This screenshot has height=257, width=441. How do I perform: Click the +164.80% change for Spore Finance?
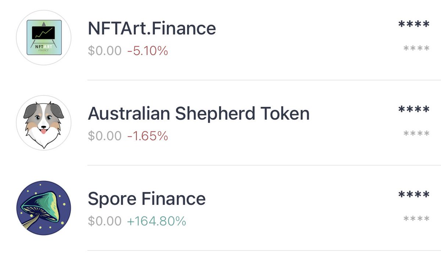pos(157,221)
